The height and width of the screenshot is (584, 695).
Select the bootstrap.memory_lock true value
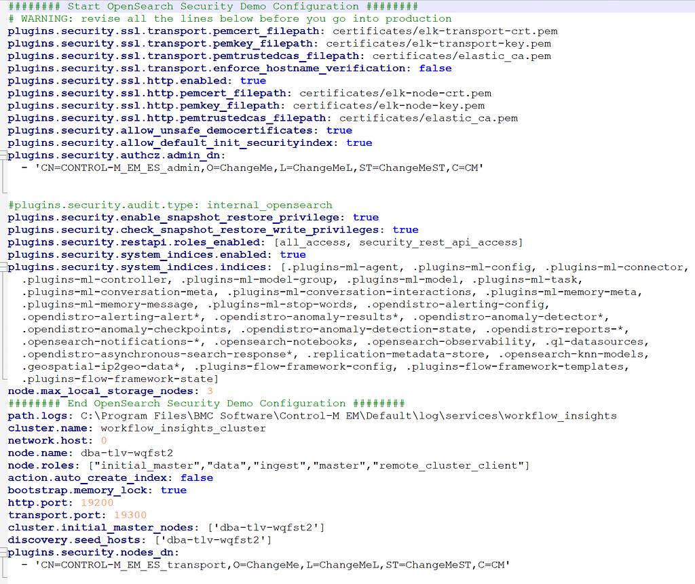click(173, 490)
